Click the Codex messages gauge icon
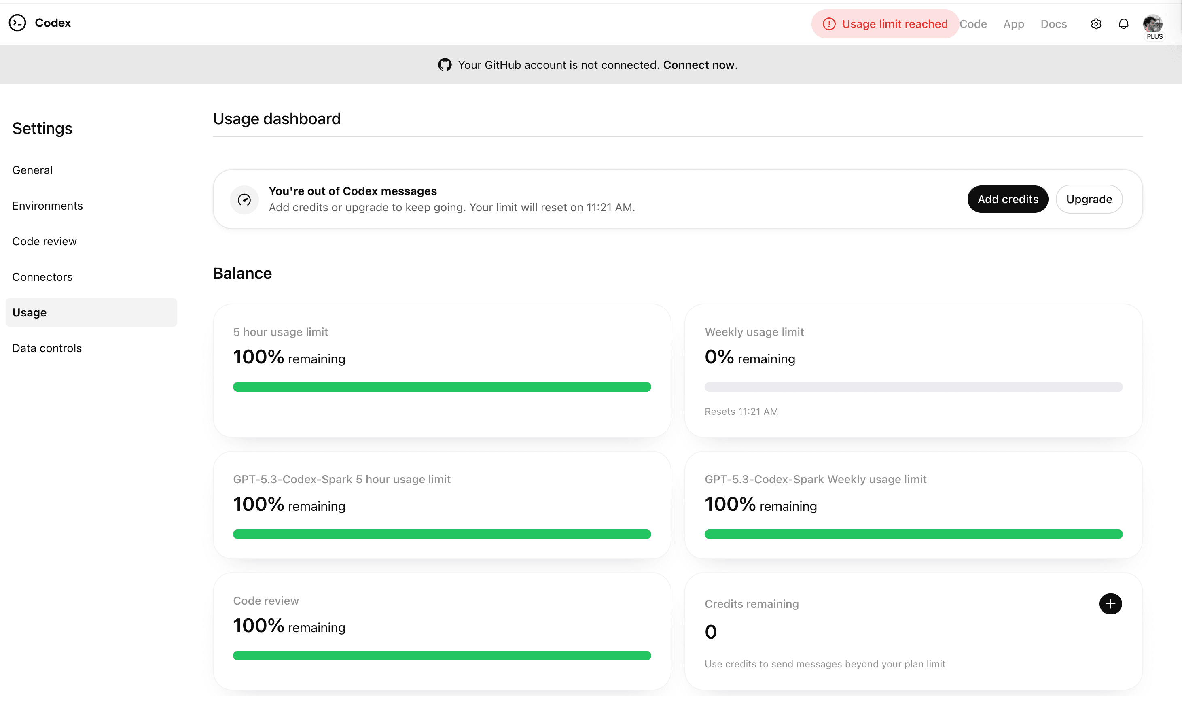1182x722 pixels. pyautogui.click(x=244, y=199)
